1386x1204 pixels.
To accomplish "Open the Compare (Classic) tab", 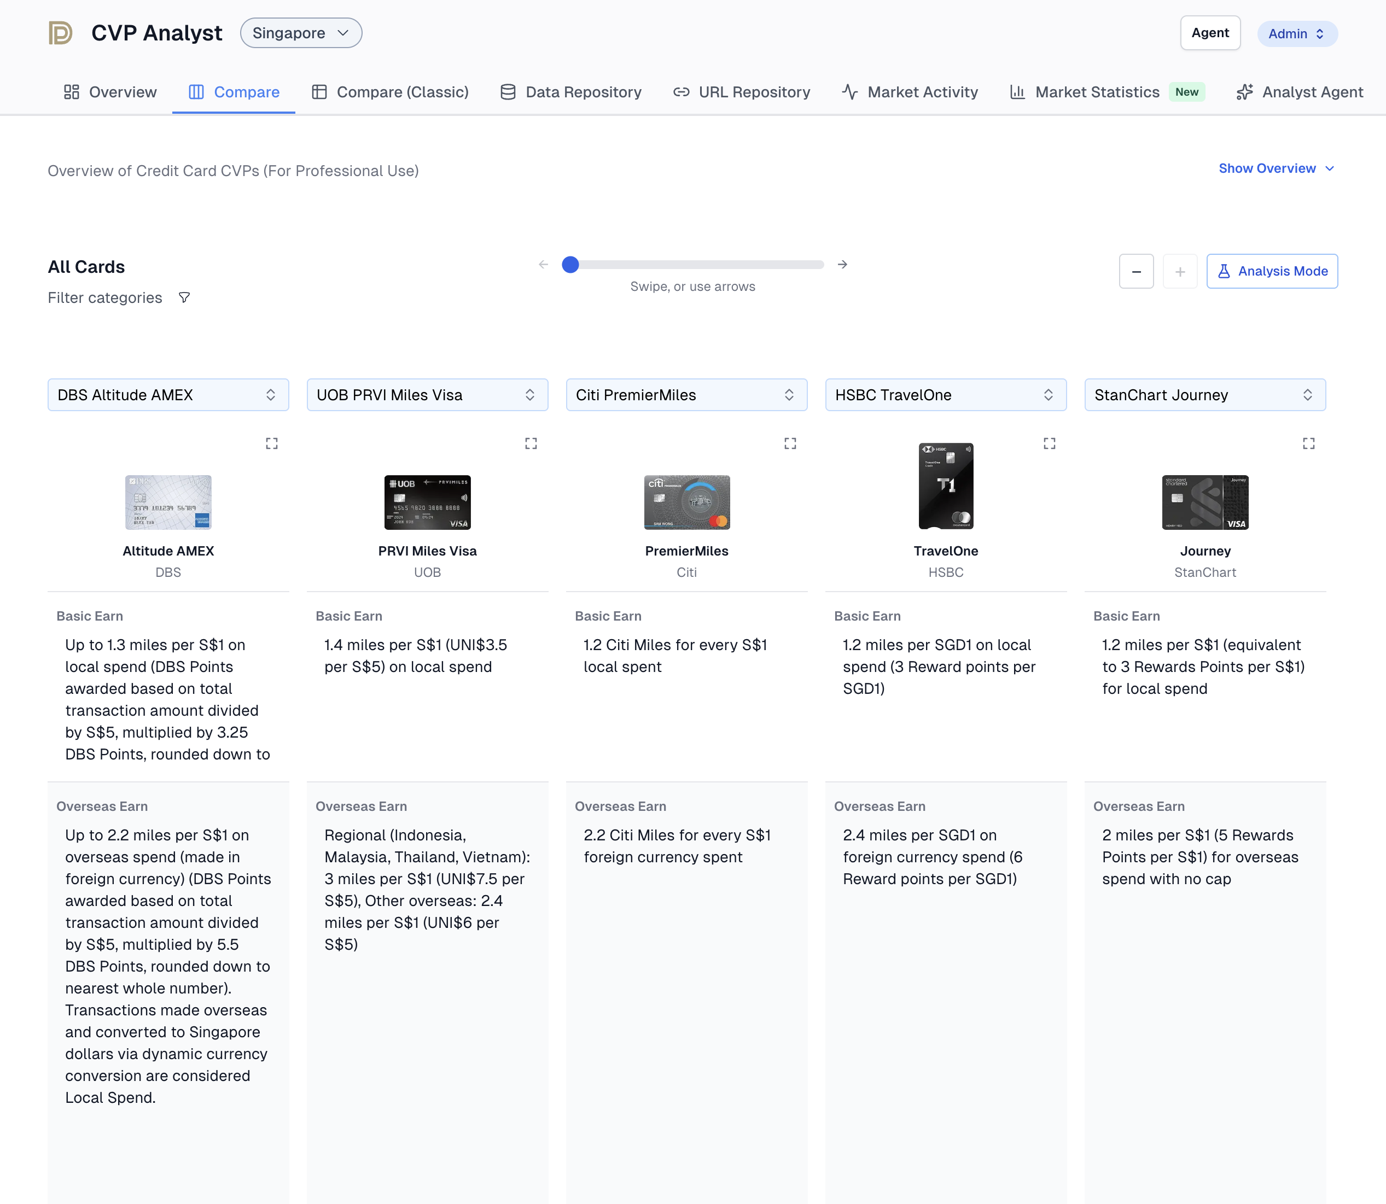I will (390, 92).
